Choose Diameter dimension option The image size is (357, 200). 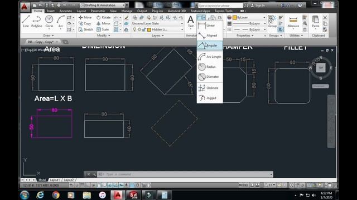pos(210,77)
